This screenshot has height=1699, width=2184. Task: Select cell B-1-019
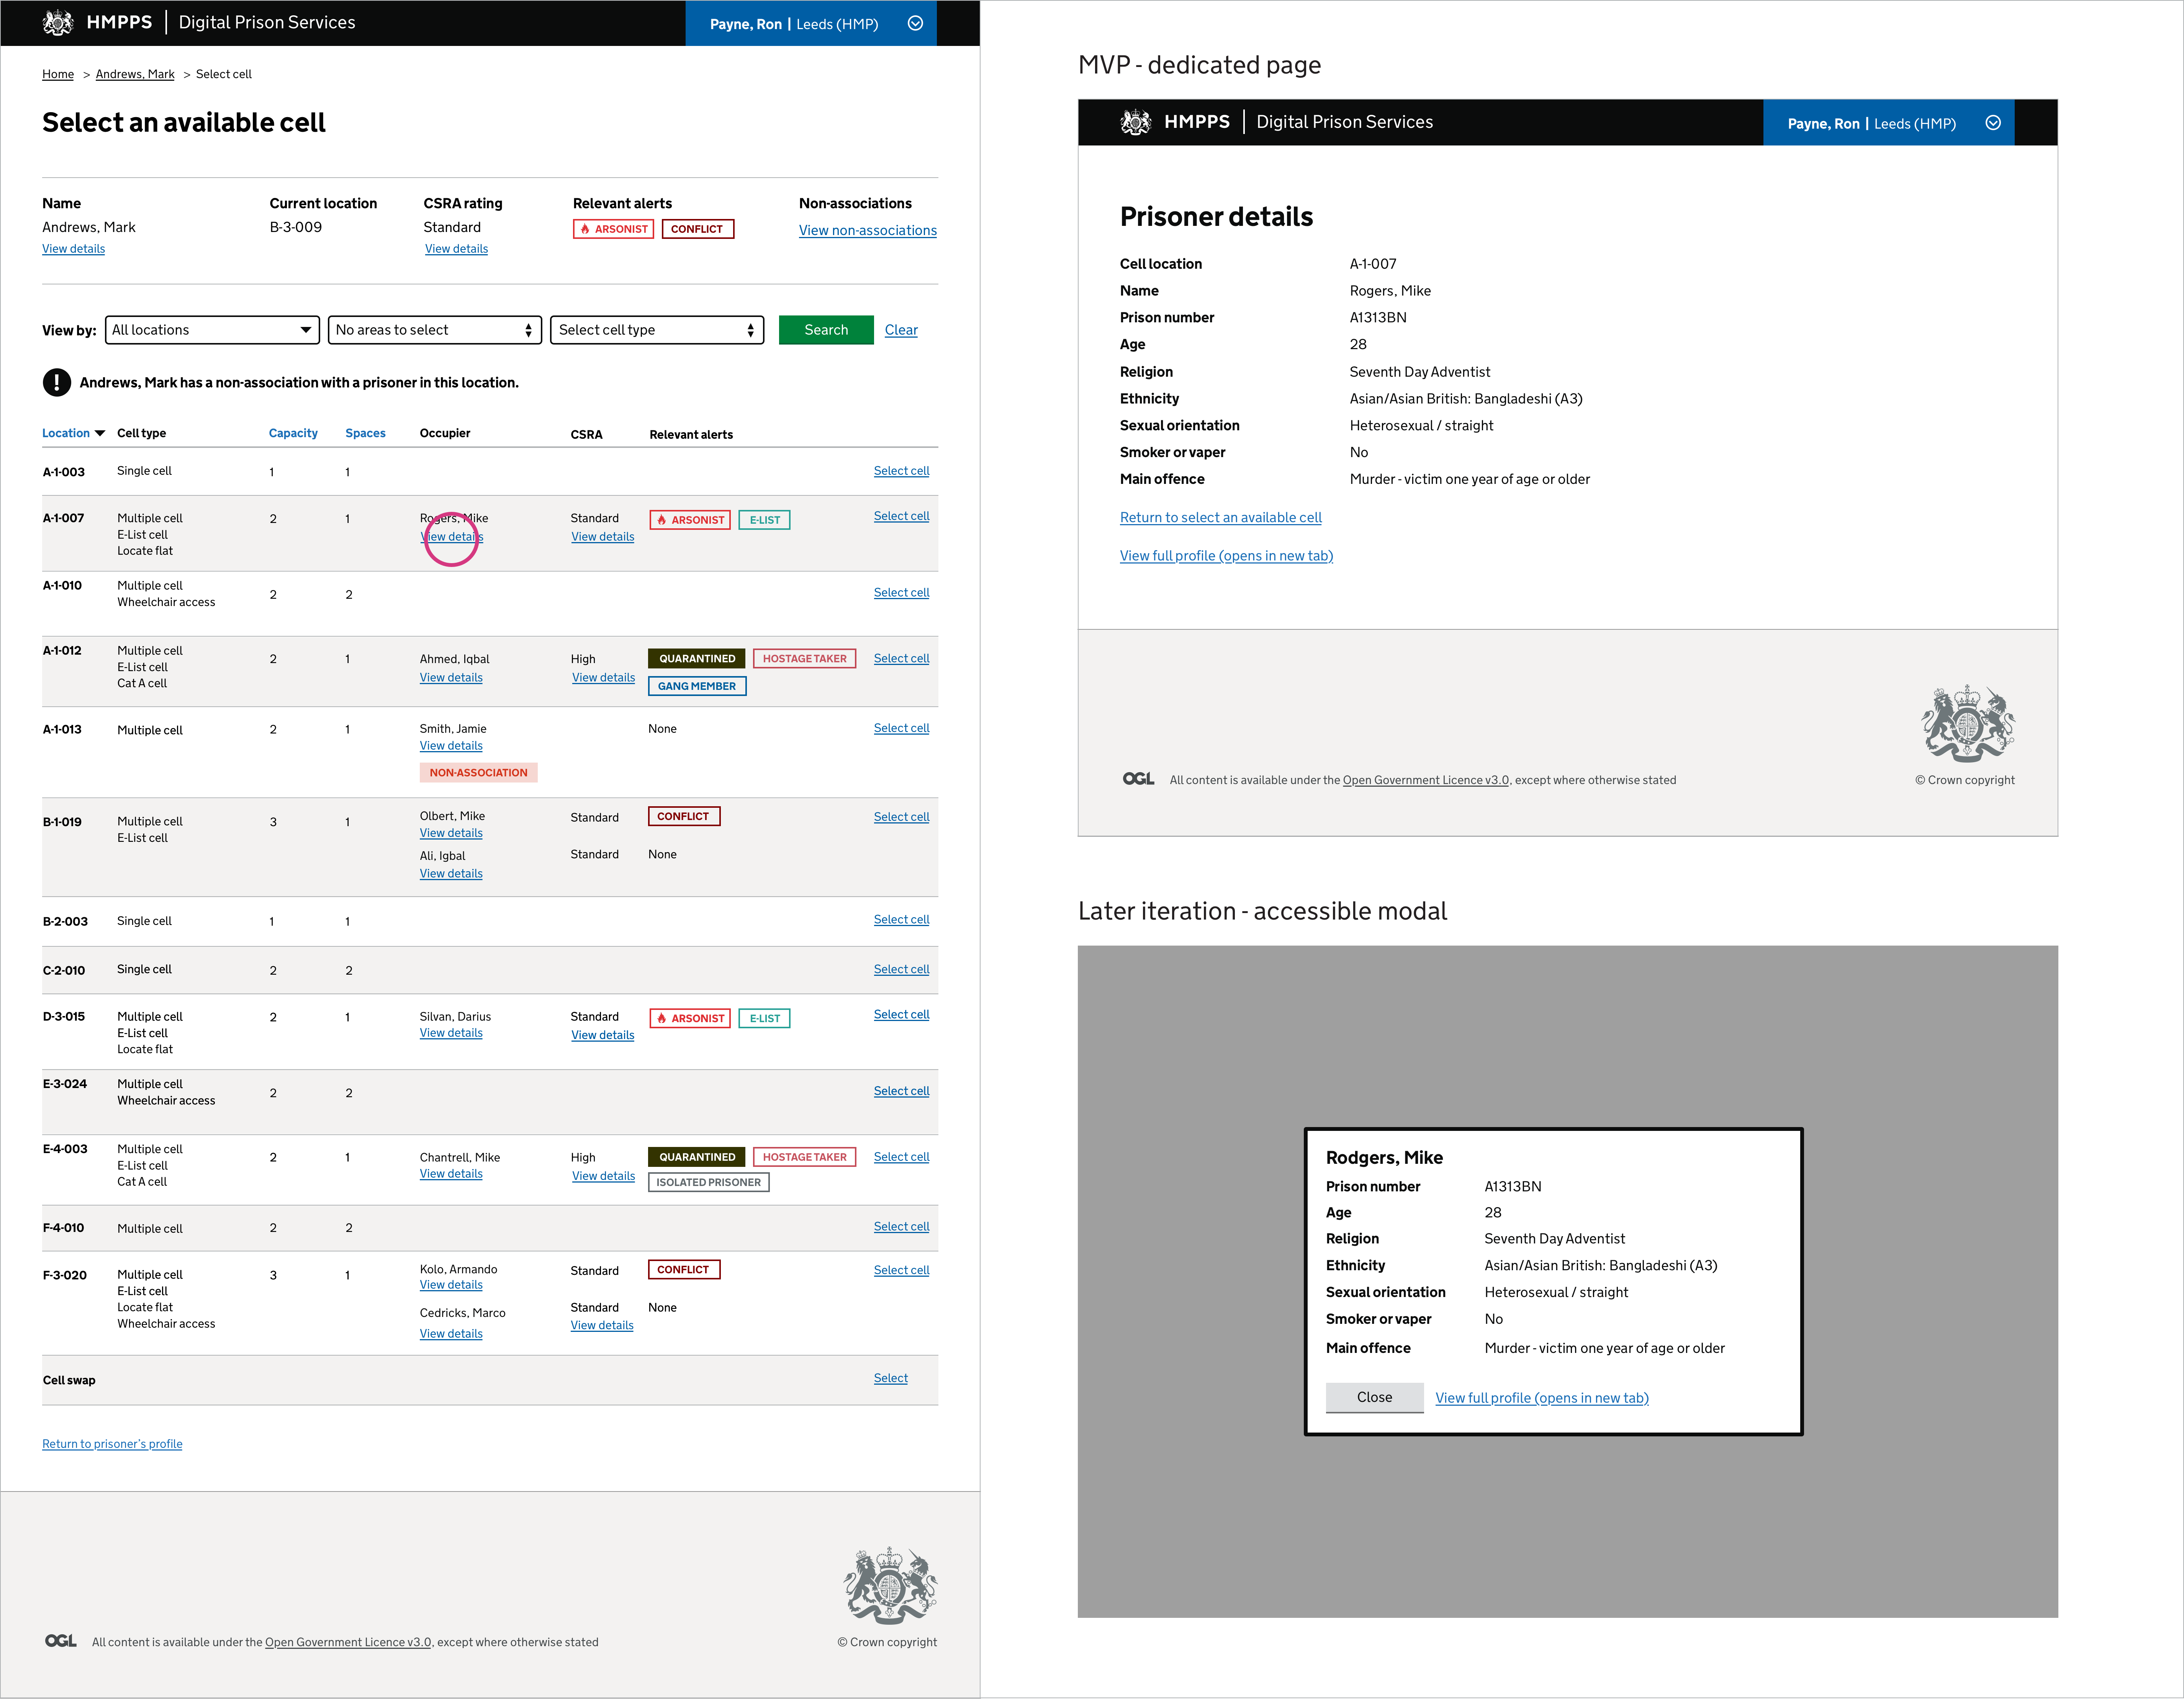coord(901,817)
